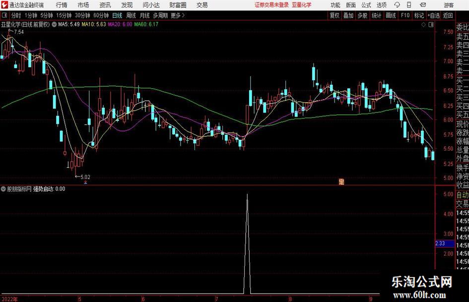Viewport: 469px width, 302px height.
Task: Add stock with +自选 button
Action: click(x=434, y=15)
